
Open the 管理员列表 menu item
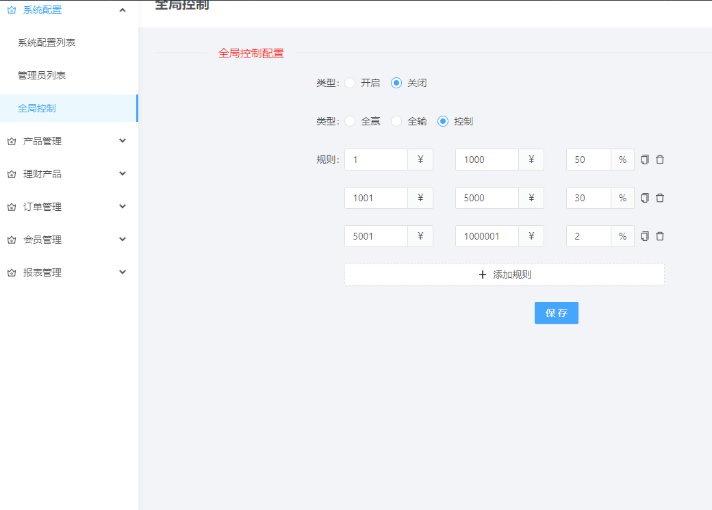click(42, 75)
